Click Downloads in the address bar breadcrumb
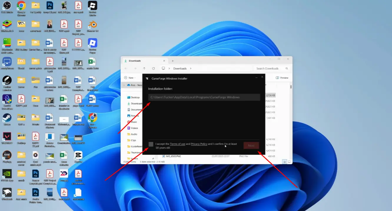Image resolution: width=392 pixels, height=211 pixels. (x=180, y=69)
